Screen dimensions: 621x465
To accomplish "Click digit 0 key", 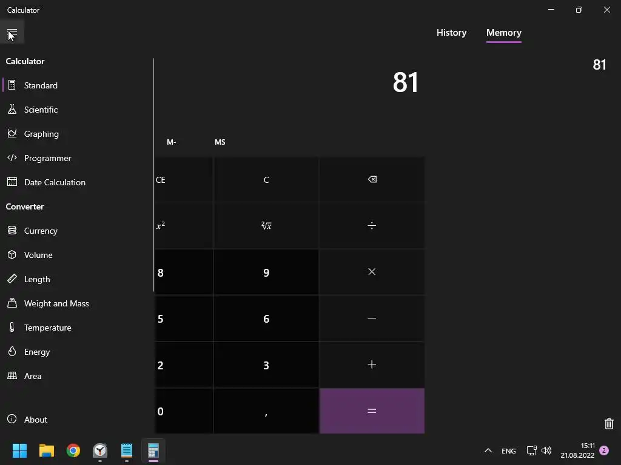I will (184, 411).
